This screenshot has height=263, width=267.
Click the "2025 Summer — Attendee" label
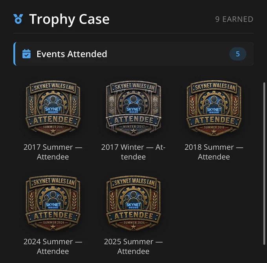(x=133, y=246)
